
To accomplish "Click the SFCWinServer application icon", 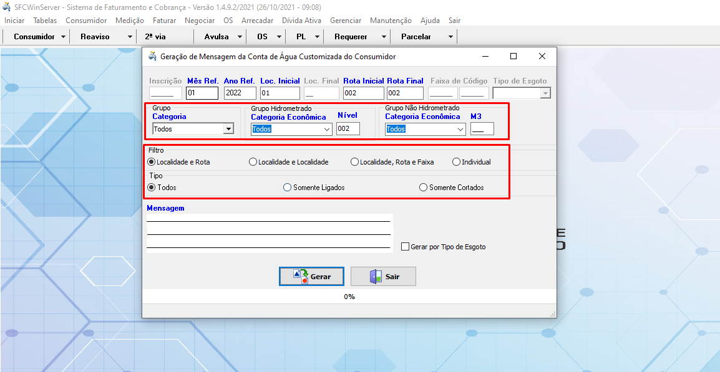I will 7,7.
